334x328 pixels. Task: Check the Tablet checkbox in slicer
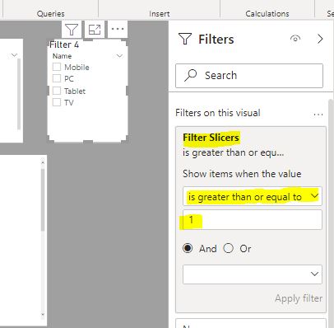click(57, 91)
